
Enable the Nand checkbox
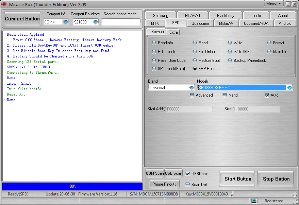tap(225, 95)
